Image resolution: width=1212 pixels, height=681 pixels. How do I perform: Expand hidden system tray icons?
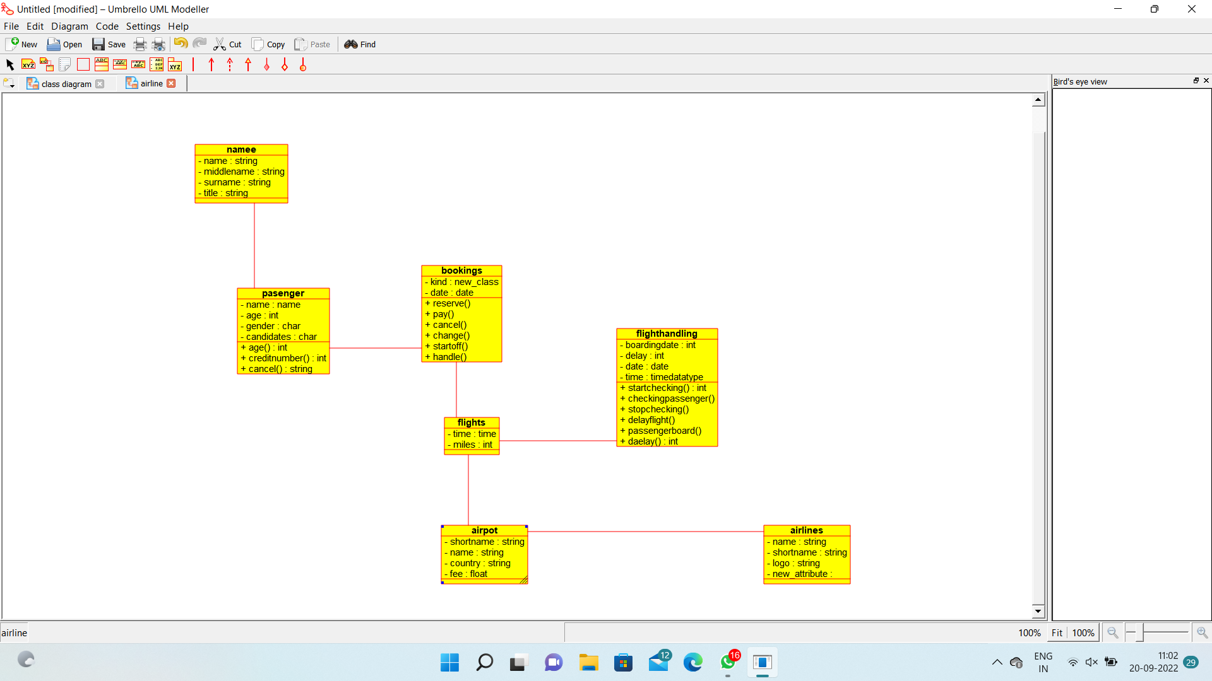tap(997, 662)
